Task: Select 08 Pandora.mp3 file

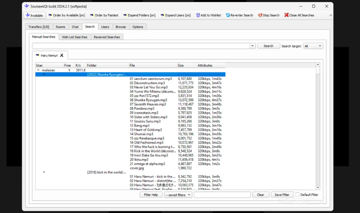Action: (x=142, y=109)
